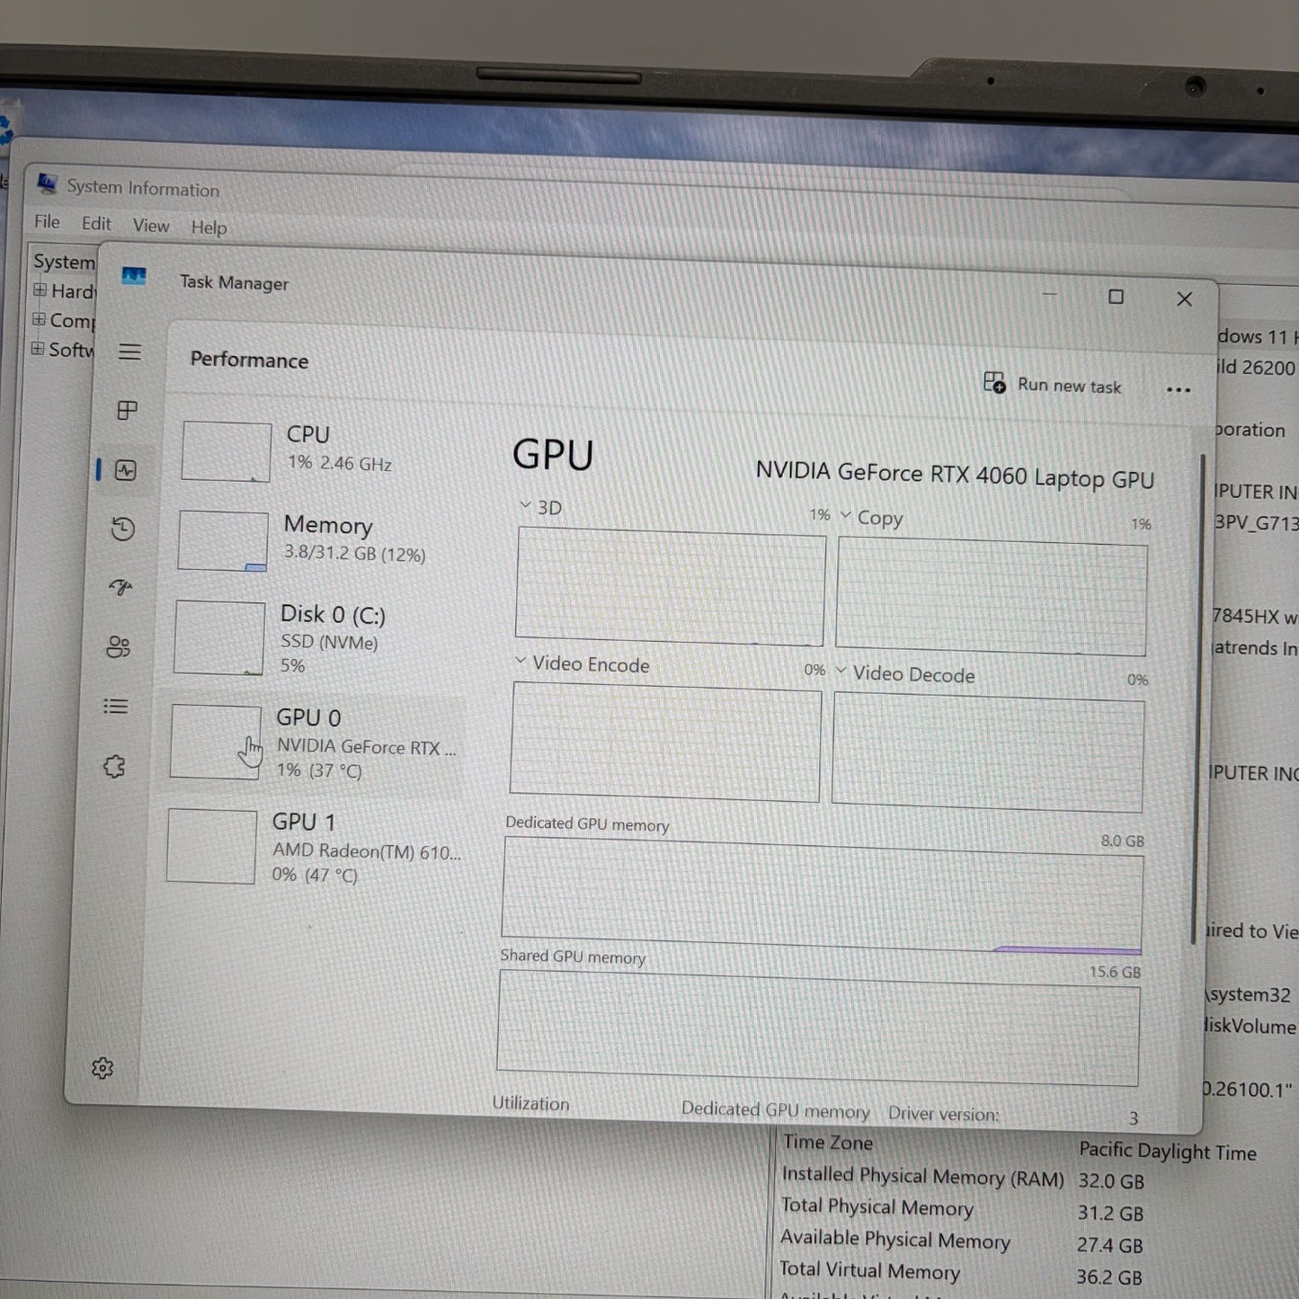Open Details list icon in sidebar
1299x1299 pixels.
tap(115, 707)
